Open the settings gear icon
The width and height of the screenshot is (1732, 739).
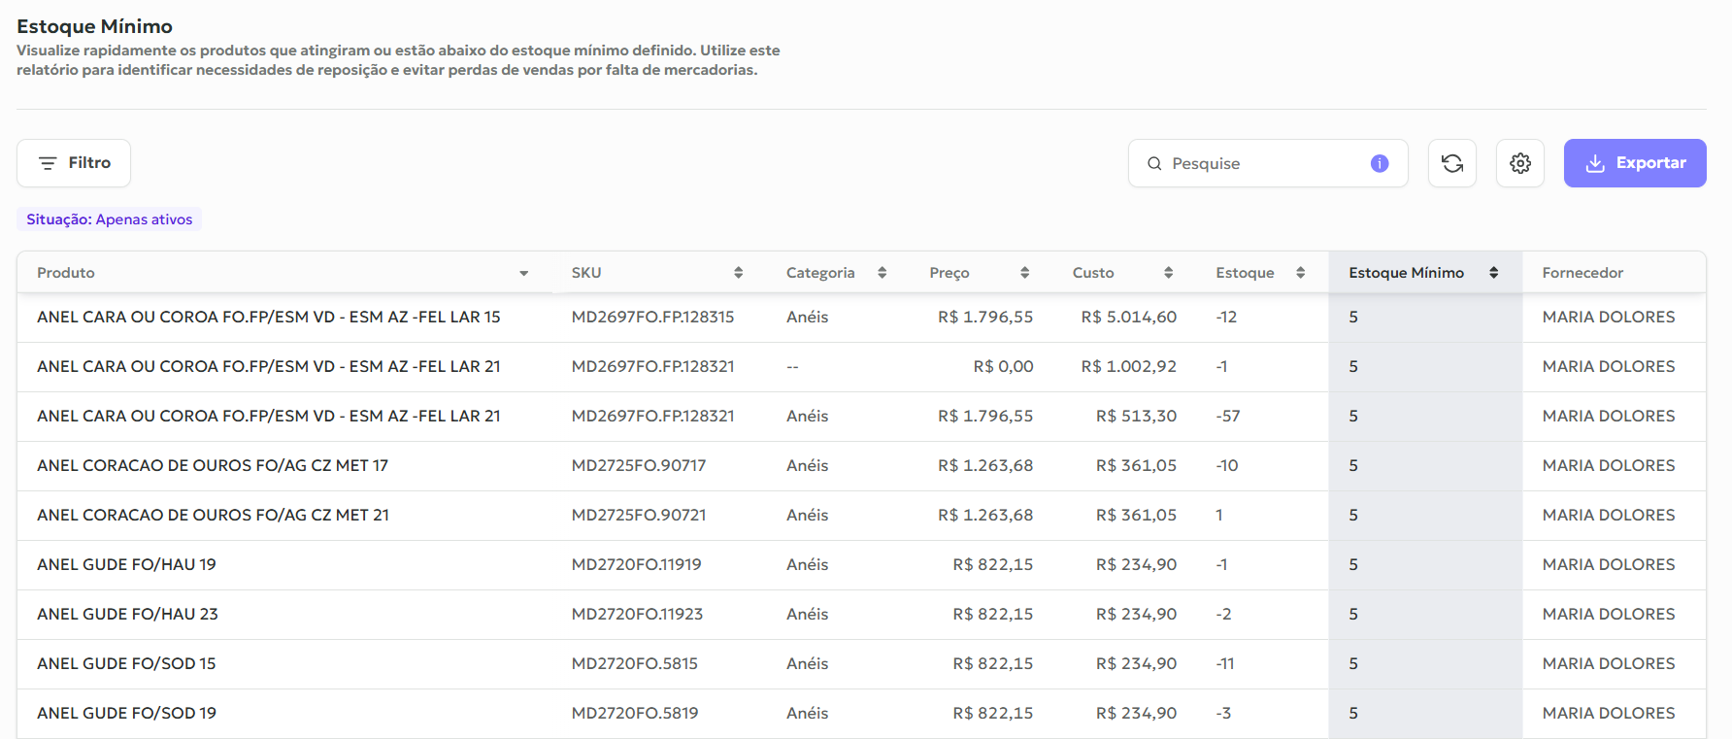click(1520, 163)
